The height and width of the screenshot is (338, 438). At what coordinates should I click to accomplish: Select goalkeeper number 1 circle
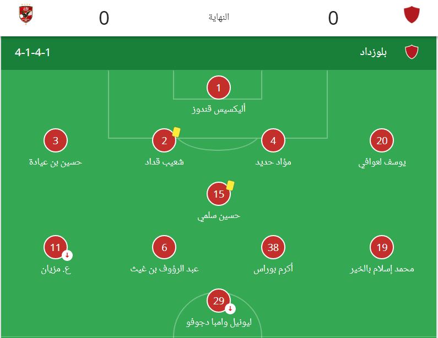click(x=219, y=88)
